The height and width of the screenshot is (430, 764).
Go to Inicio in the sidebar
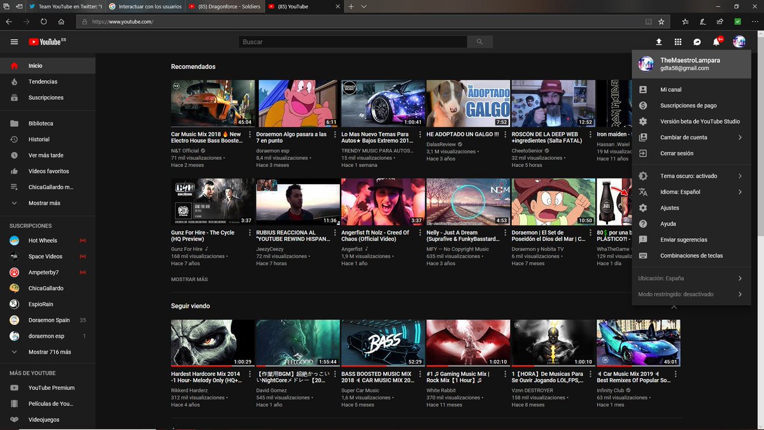point(48,66)
